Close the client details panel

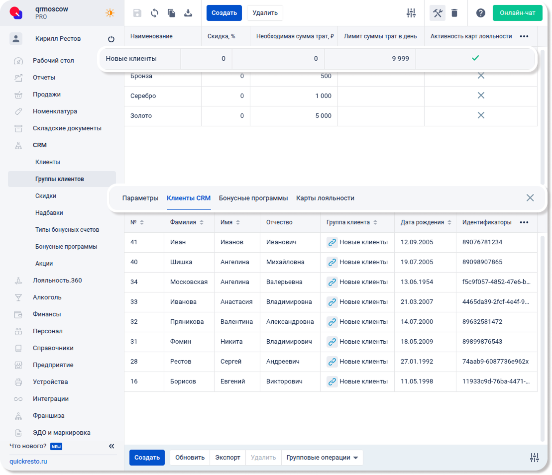click(x=530, y=198)
